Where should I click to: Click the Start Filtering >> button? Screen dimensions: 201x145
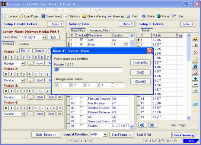click(122, 135)
